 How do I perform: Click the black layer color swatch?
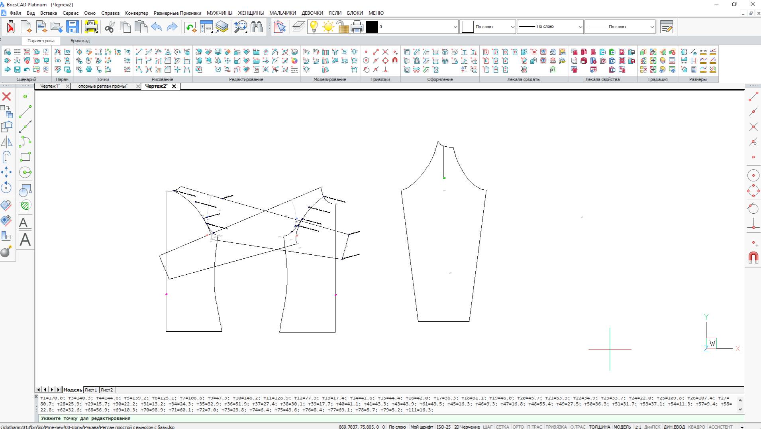point(371,27)
